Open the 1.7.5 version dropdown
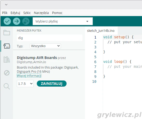Viewport: 142px width, 119px height. [25, 84]
